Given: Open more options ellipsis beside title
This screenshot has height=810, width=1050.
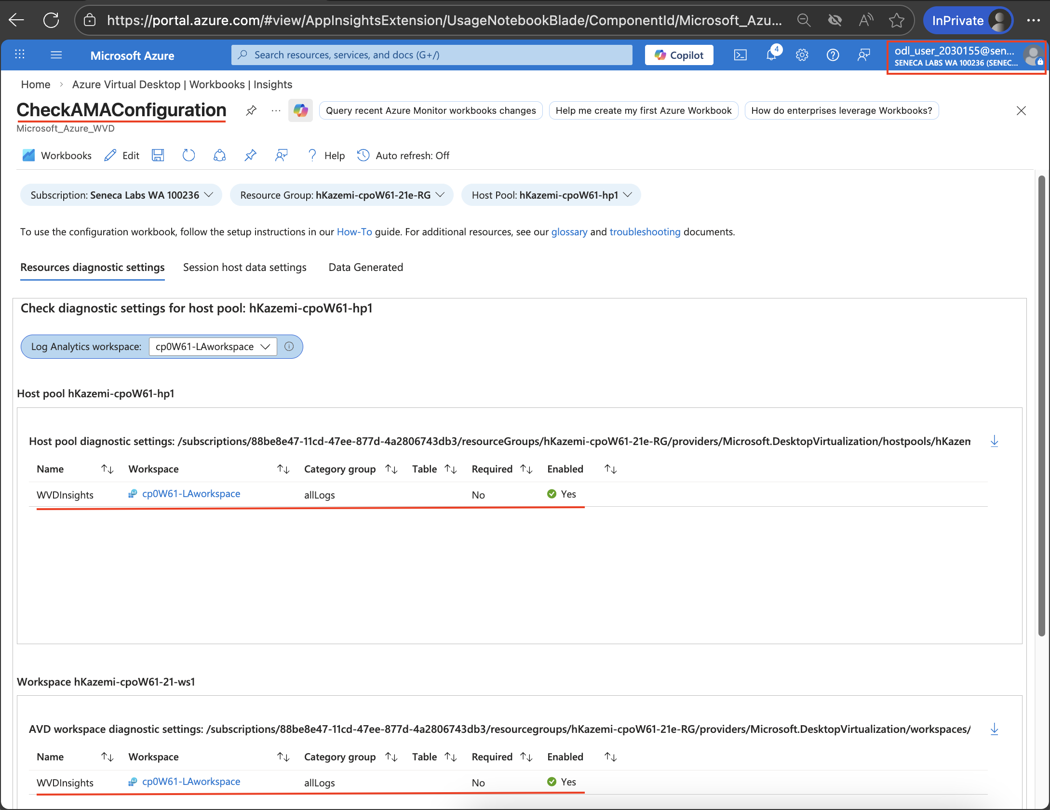Looking at the screenshot, I should click(x=276, y=111).
